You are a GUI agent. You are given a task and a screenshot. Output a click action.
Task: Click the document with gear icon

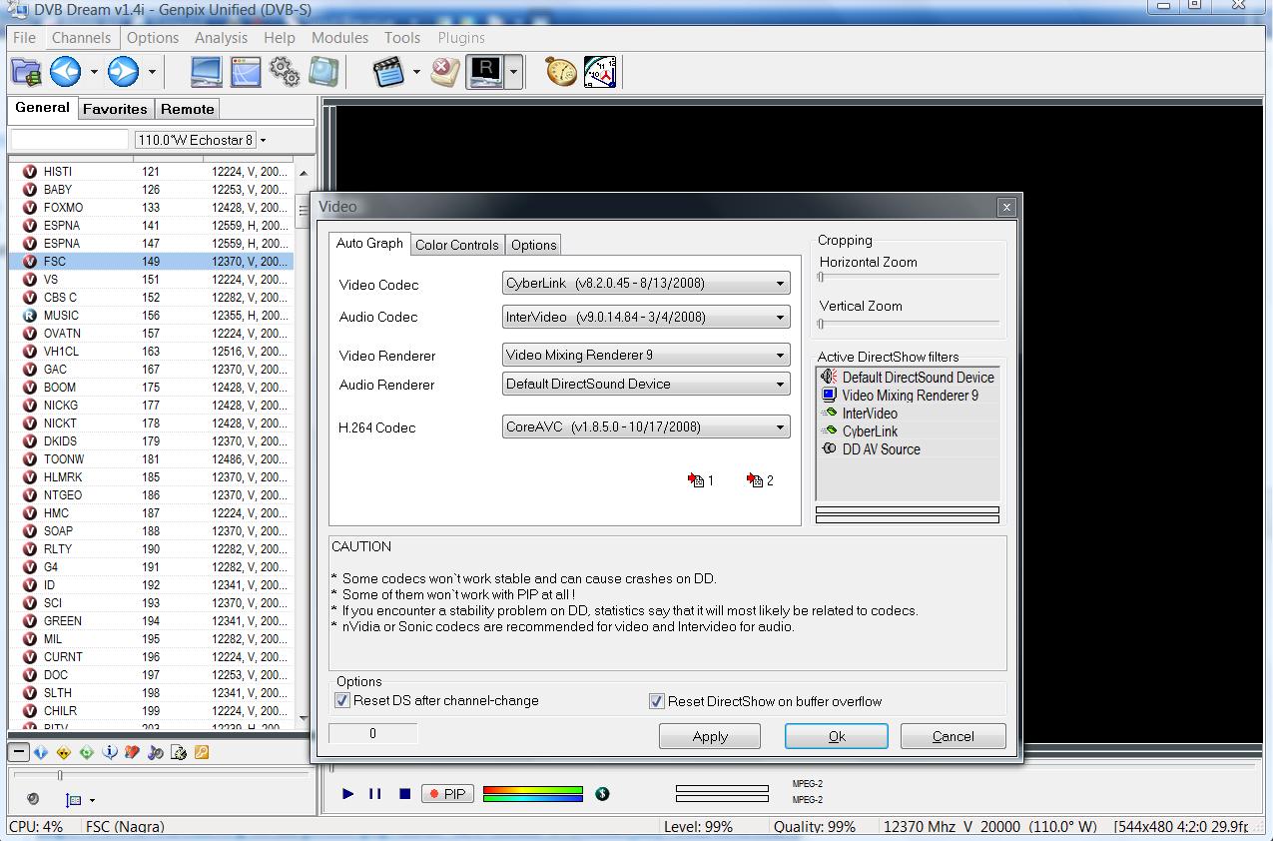click(179, 753)
